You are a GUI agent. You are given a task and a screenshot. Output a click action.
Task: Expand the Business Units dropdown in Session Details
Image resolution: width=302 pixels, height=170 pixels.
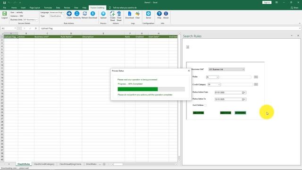coord(37,20)
